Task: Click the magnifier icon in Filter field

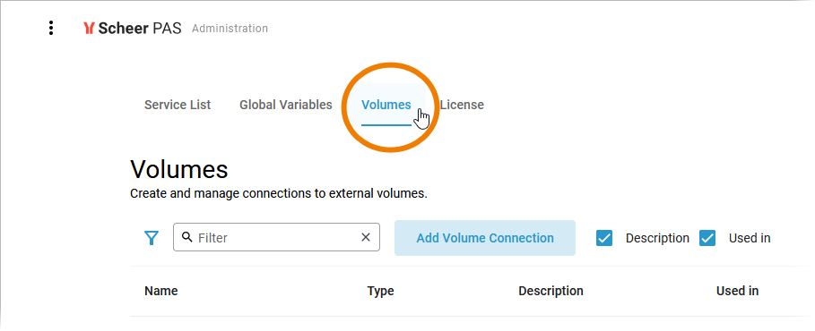Action: [187, 237]
